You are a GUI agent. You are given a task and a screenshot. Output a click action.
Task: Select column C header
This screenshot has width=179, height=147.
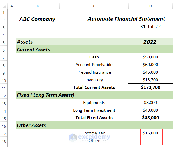(94, 6)
